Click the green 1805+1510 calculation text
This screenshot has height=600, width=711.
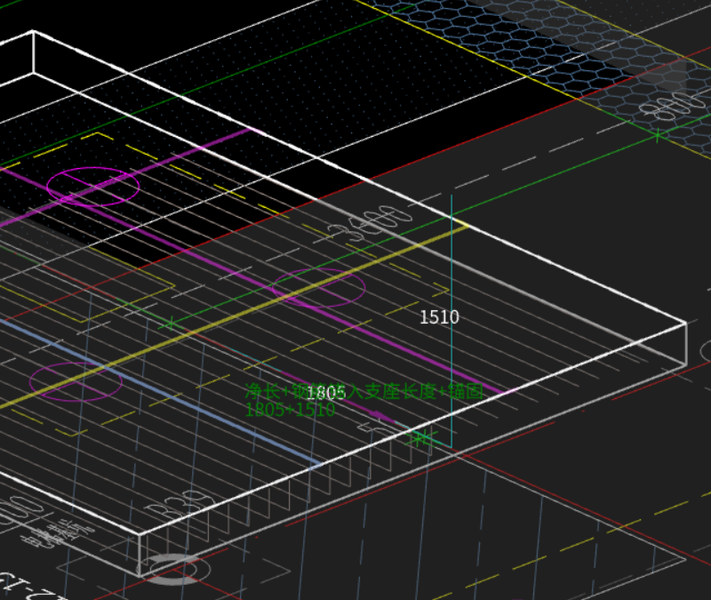coord(290,410)
